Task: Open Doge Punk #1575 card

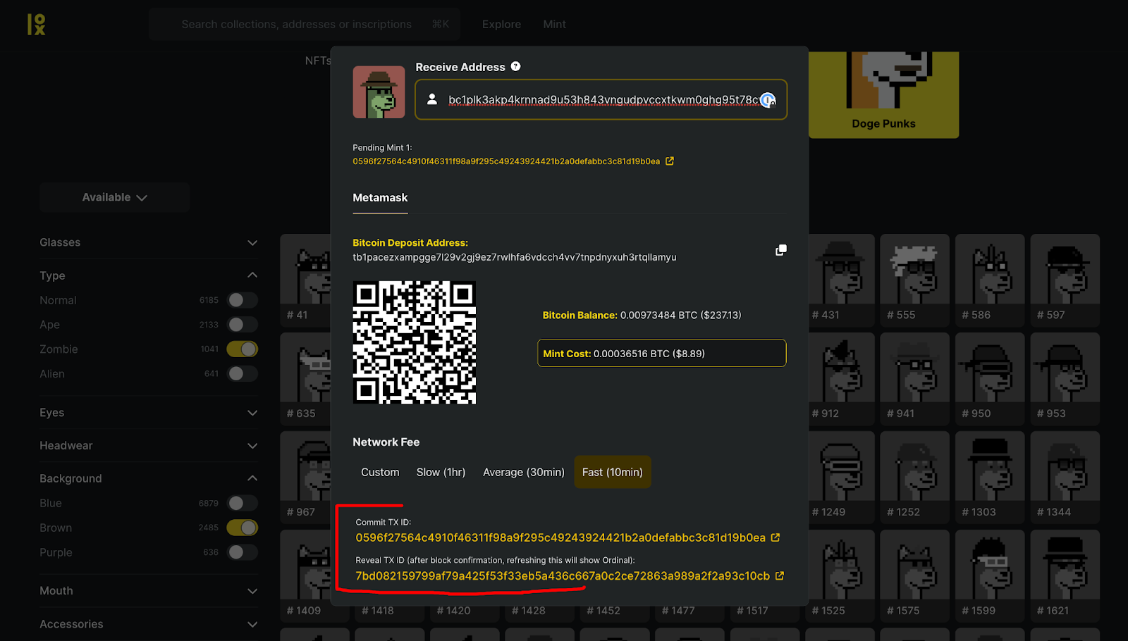Action: (914, 575)
